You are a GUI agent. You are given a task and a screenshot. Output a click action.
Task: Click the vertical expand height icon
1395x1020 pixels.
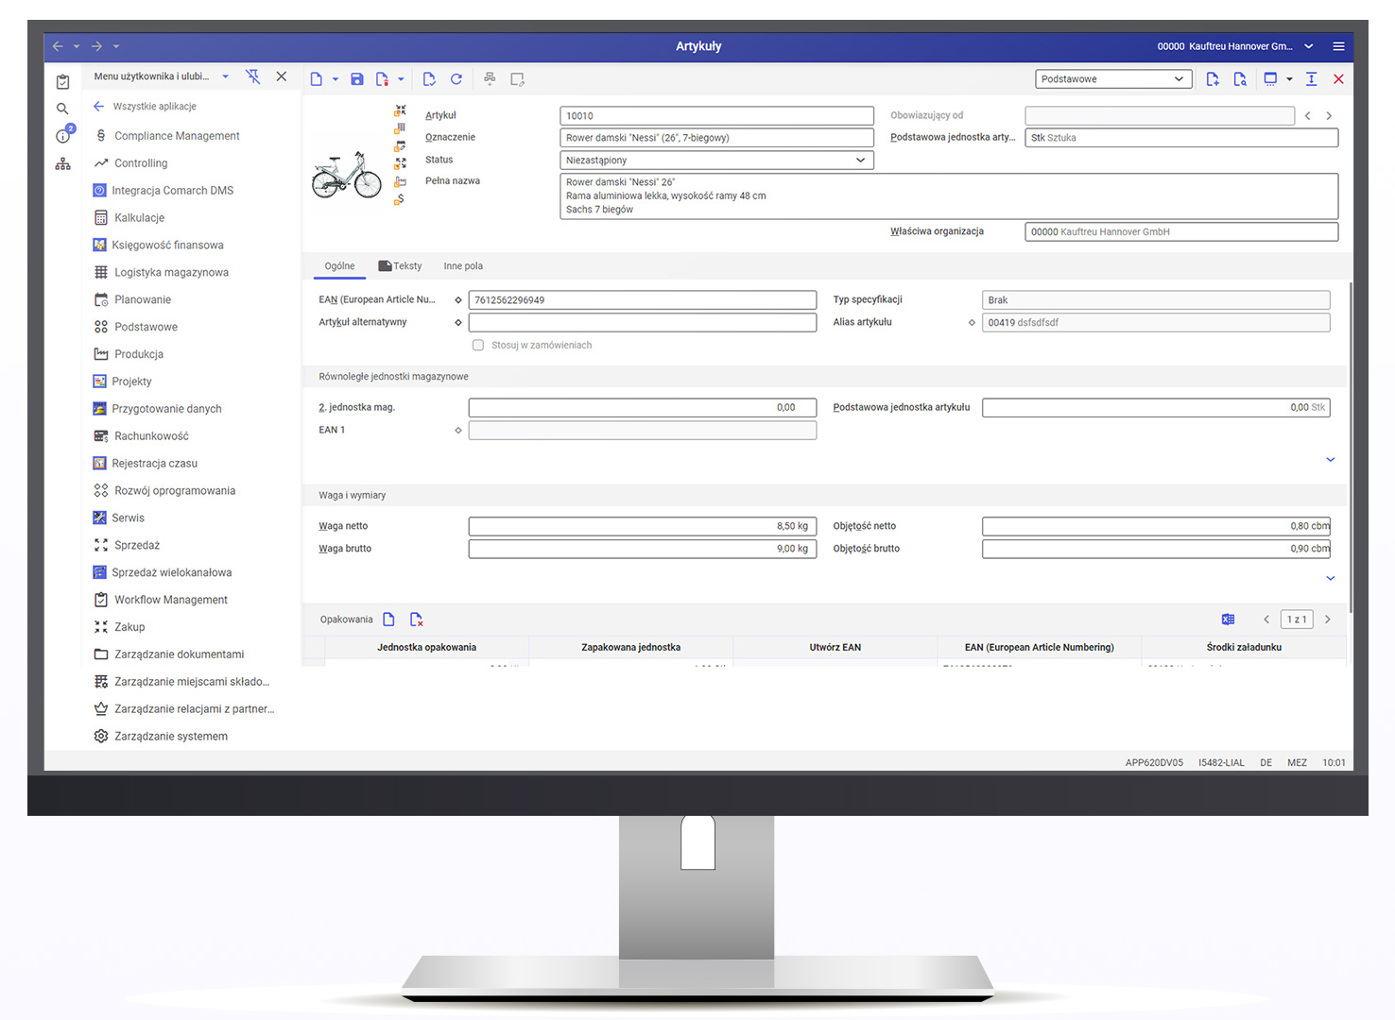coord(1312,79)
